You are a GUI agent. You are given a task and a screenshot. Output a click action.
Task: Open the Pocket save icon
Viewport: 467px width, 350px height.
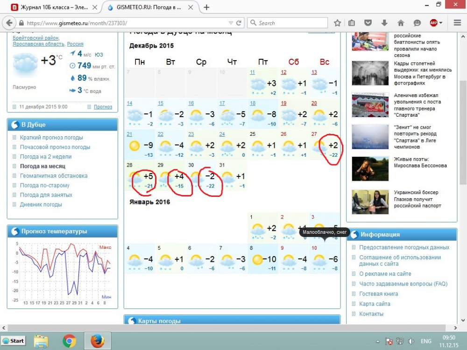click(368, 23)
